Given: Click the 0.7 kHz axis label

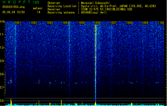Looking at the screenshot, I should click(2, 87).
